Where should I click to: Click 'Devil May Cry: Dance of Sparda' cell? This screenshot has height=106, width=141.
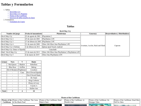[13, 50]
